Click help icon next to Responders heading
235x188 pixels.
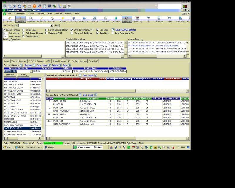coord(80,95)
